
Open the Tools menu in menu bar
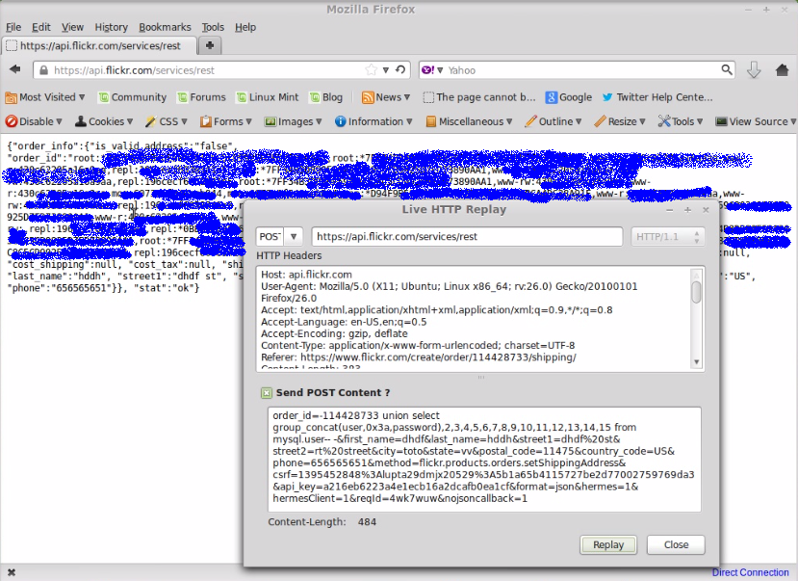(213, 27)
